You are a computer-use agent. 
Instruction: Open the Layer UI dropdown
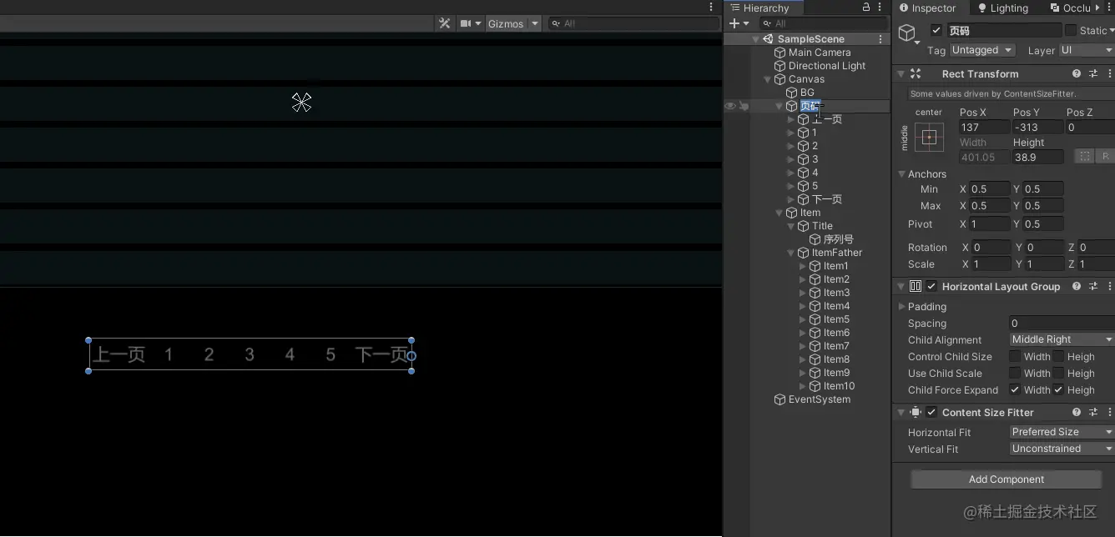click(x=1087, y=50)
